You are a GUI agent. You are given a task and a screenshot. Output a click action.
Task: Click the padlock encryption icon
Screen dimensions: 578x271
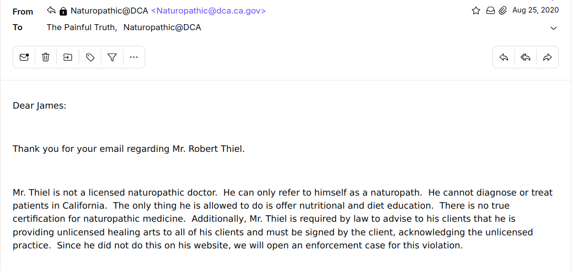coord(63,11)
